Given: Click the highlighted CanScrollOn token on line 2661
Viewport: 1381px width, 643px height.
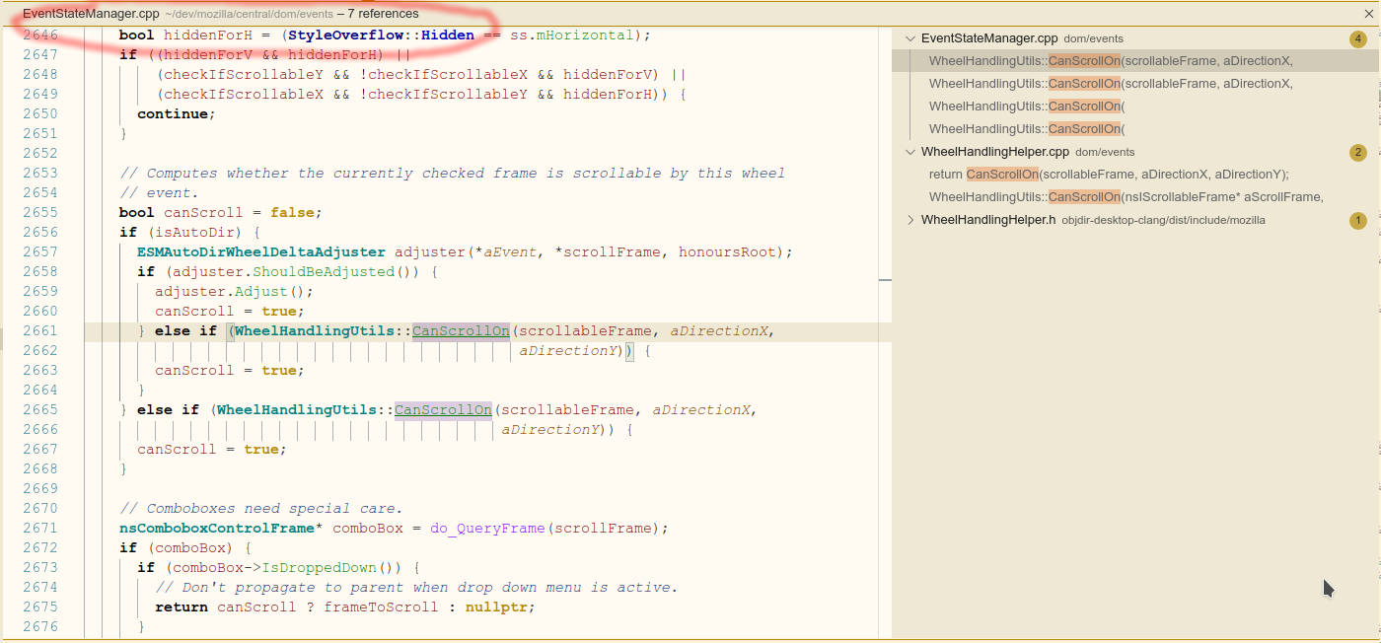Looking at the screenshot, I should pyautogui.click(x=460, y=330).
